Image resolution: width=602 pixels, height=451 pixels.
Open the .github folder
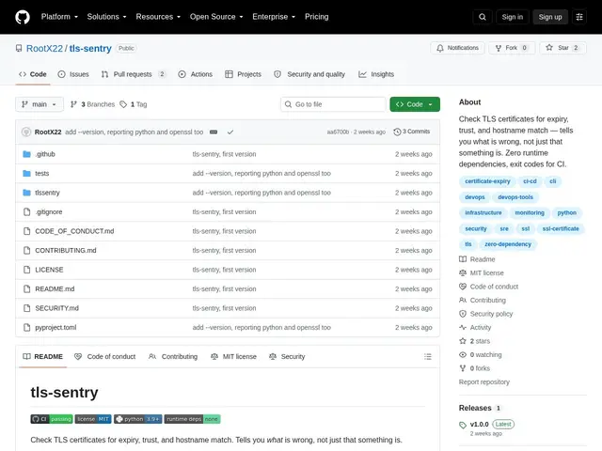[45, 154]
